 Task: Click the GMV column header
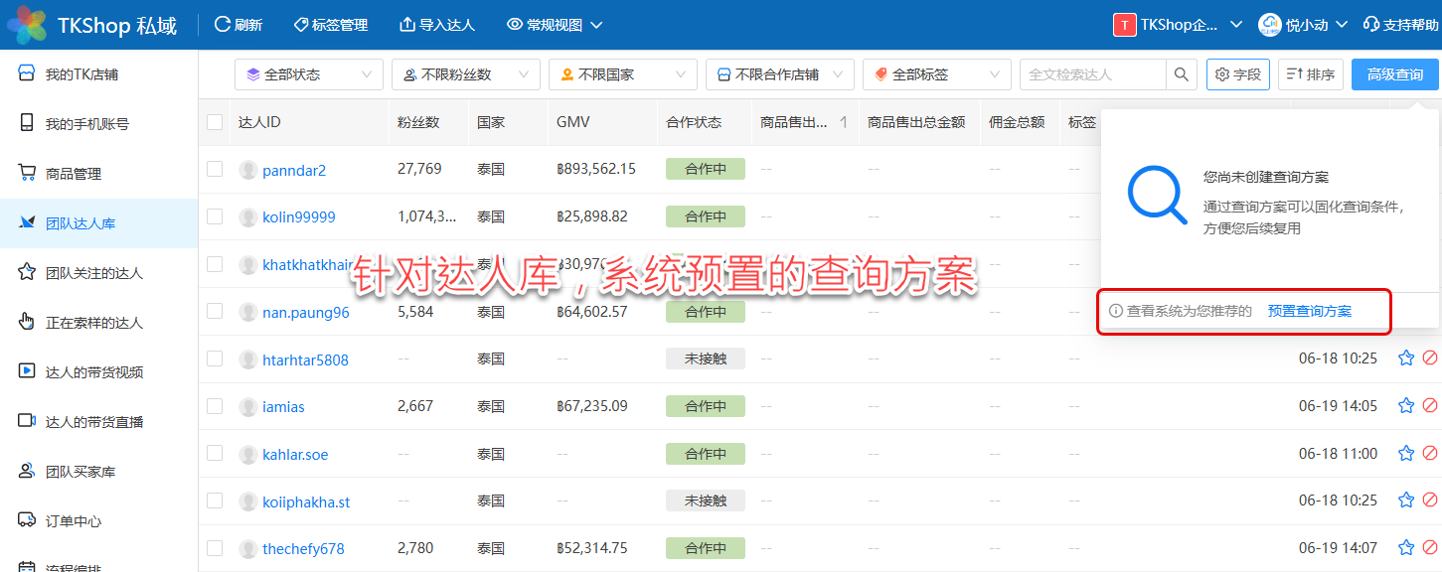coord(573,122)
